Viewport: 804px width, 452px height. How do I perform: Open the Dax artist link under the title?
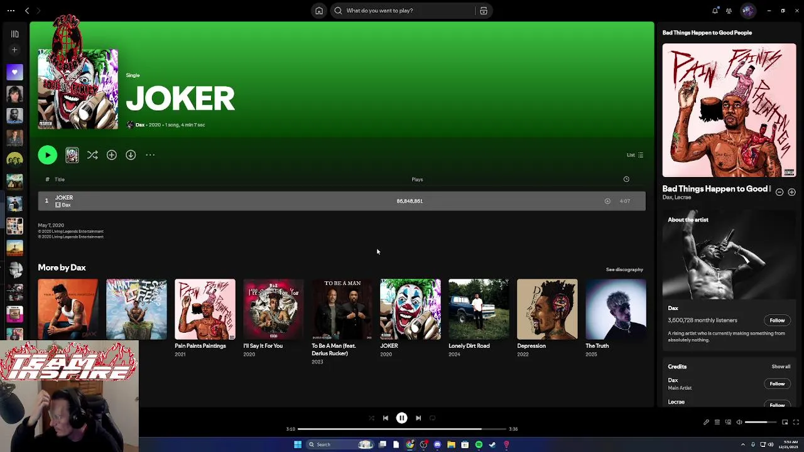pyautogui.click(x=140, y=125)
